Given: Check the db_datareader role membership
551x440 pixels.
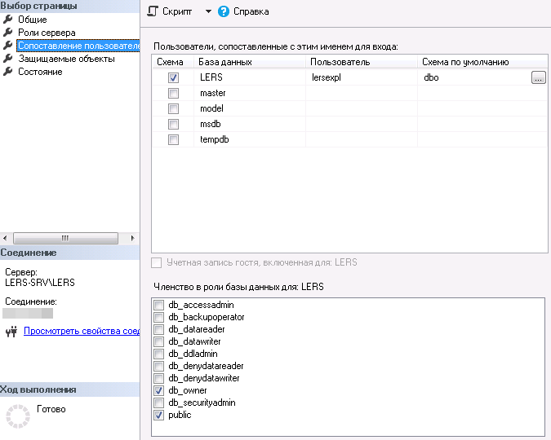Looking at the screenshot, I should click(x=158, y=330).
